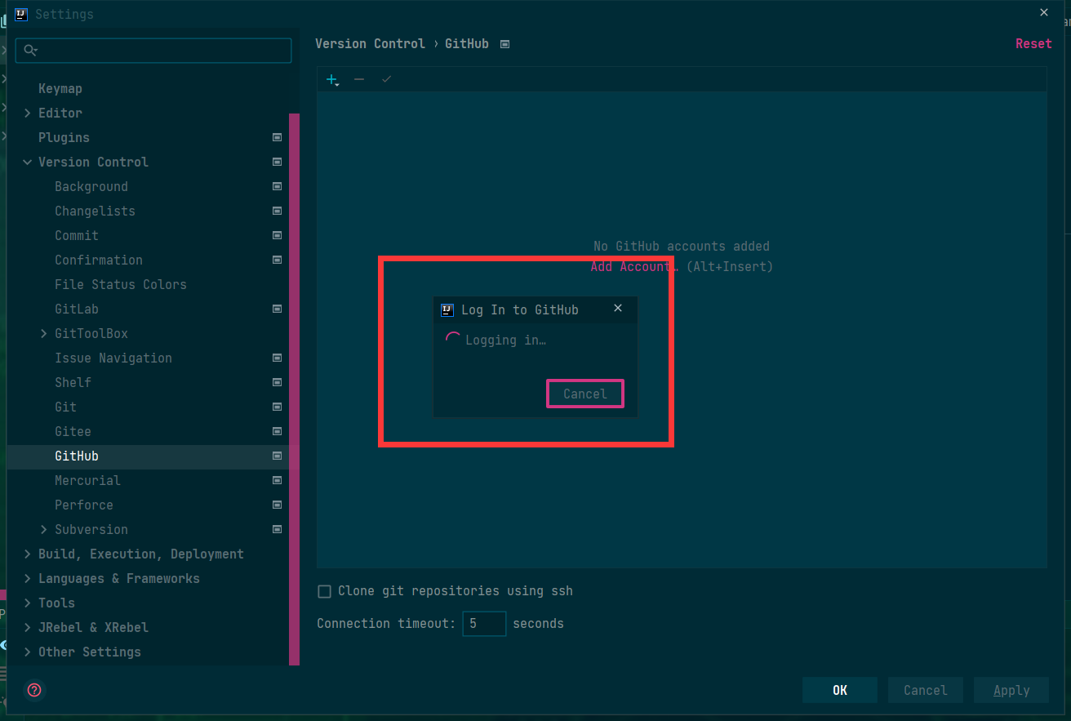
Task: Expand the Tools node
Action: [27, 603]
